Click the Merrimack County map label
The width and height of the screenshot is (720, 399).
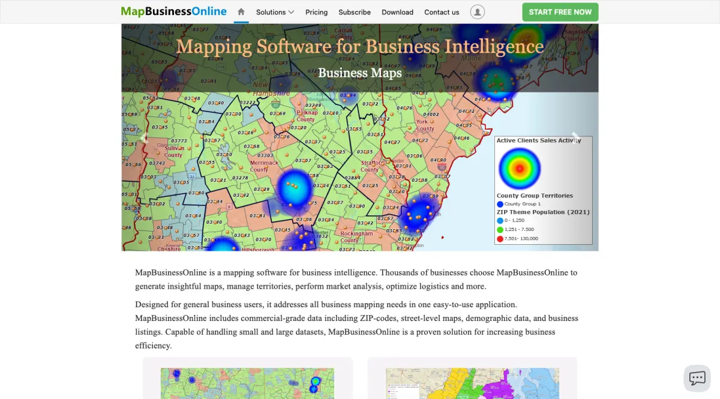[x=264, y=166]
